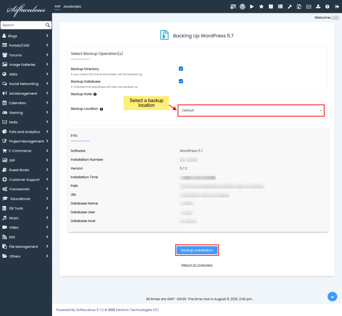Open Customer Support sidebar menu
342x316 pixels.
(26, 179)
